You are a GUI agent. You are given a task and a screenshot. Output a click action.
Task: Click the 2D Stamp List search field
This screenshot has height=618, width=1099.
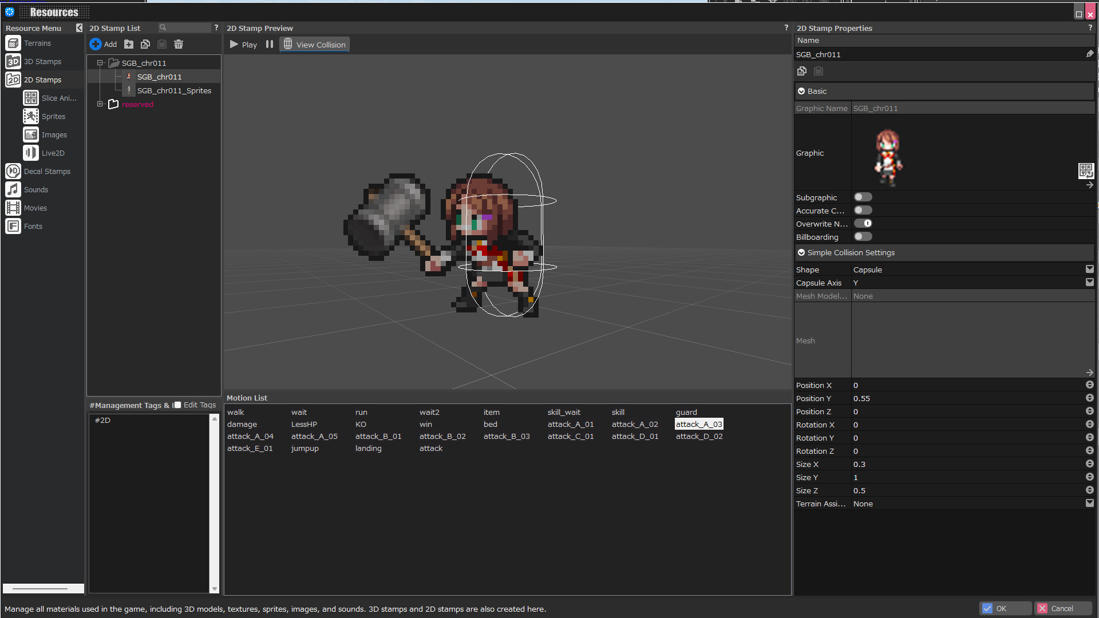point(184,27)
